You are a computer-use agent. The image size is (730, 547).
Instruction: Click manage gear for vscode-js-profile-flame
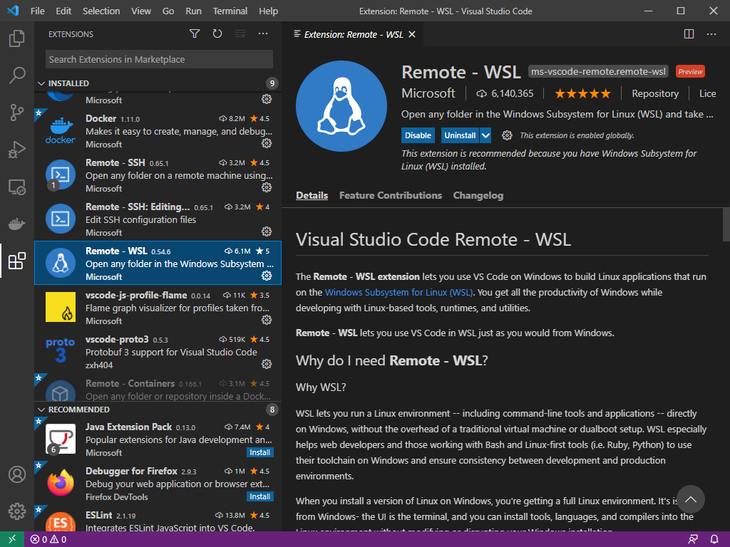pos(267,320)
